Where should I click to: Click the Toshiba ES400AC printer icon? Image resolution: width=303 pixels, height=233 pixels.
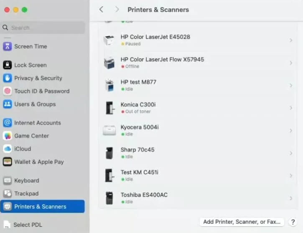109,198
